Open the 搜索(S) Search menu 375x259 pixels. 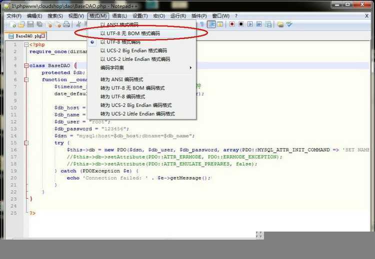coord(55,16)
